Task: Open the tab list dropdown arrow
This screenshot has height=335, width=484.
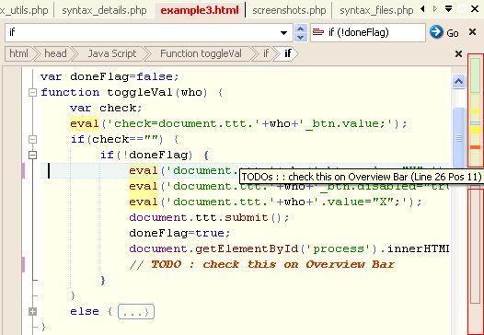Action: 449,9
